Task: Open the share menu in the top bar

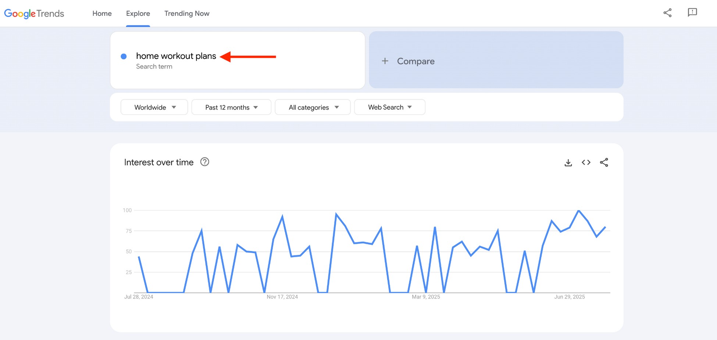Action: (x=667, y=13)
